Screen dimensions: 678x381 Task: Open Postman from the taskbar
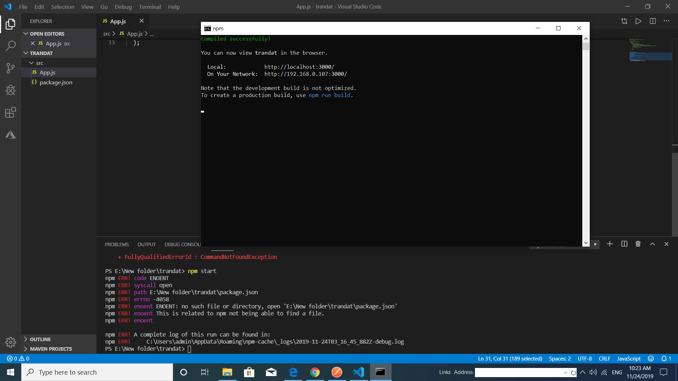tap(337, 372)
